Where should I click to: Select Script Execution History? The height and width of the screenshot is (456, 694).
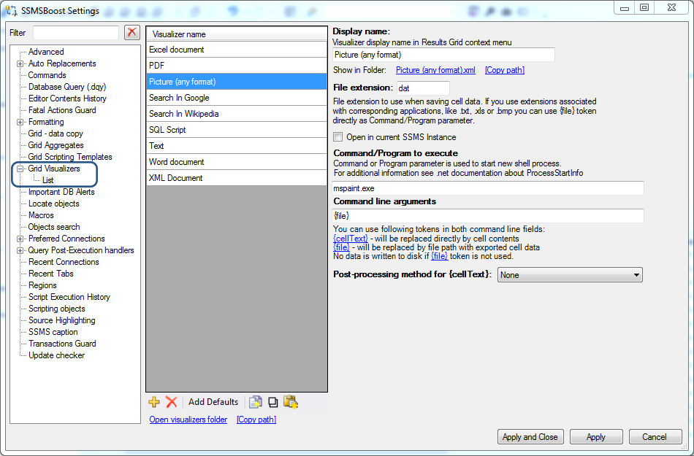point(69,297)
